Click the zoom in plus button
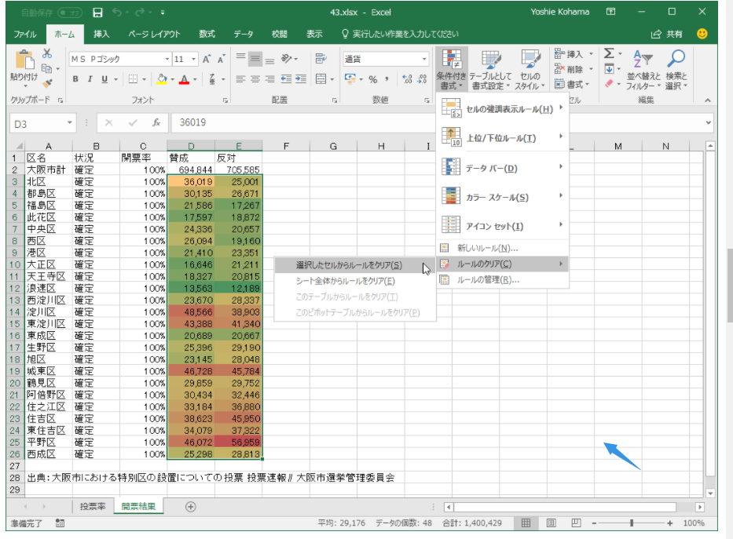Image resolution: width=733 pixels, height=539 pixels. coord(670,523)
